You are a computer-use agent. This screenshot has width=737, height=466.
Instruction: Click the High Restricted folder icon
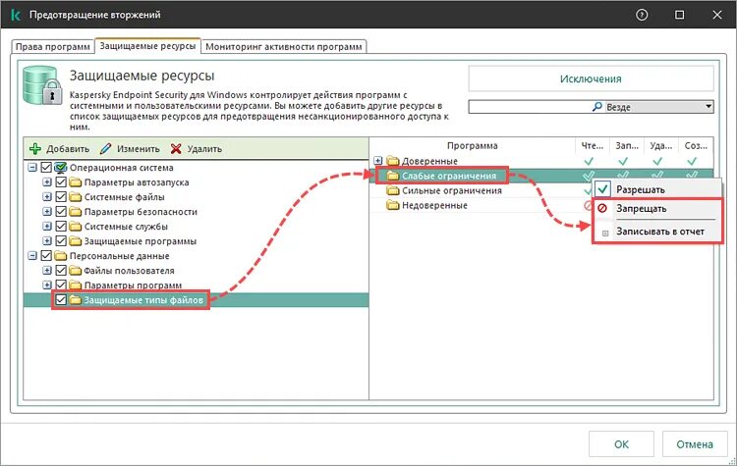(392, 190)
